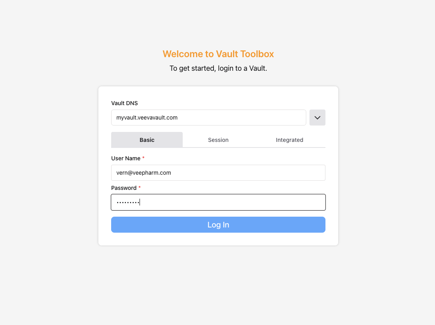Click the "To get started" subtitle text
The width and height of the screenshot is (435, 325).
pos(218,68)
